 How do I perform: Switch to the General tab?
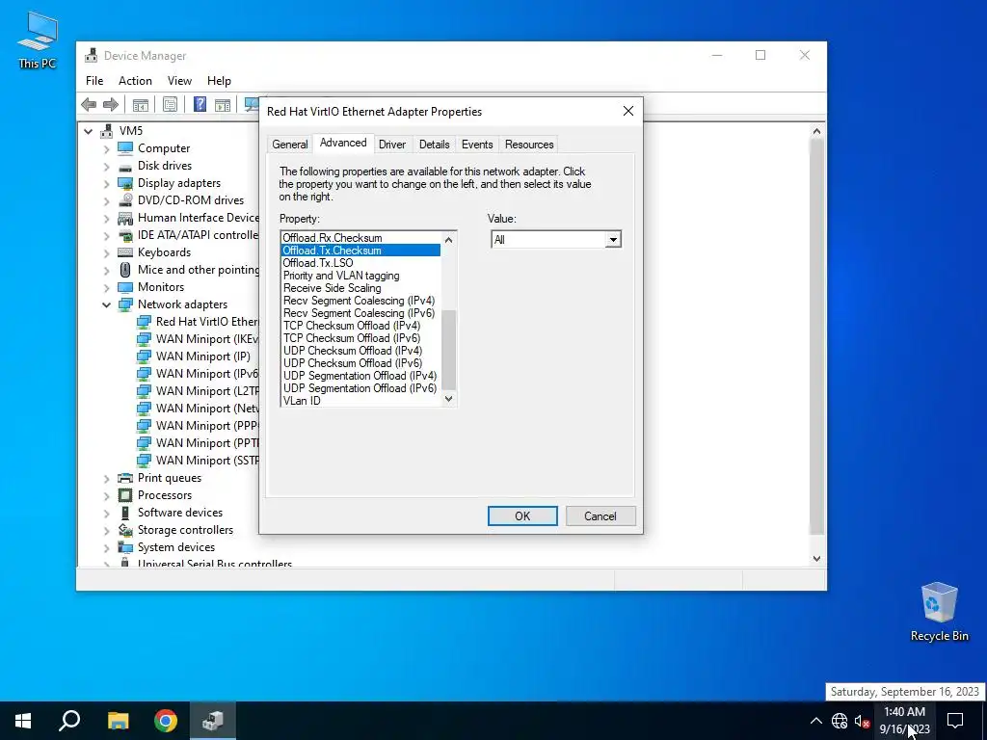[x=289, y=145]
